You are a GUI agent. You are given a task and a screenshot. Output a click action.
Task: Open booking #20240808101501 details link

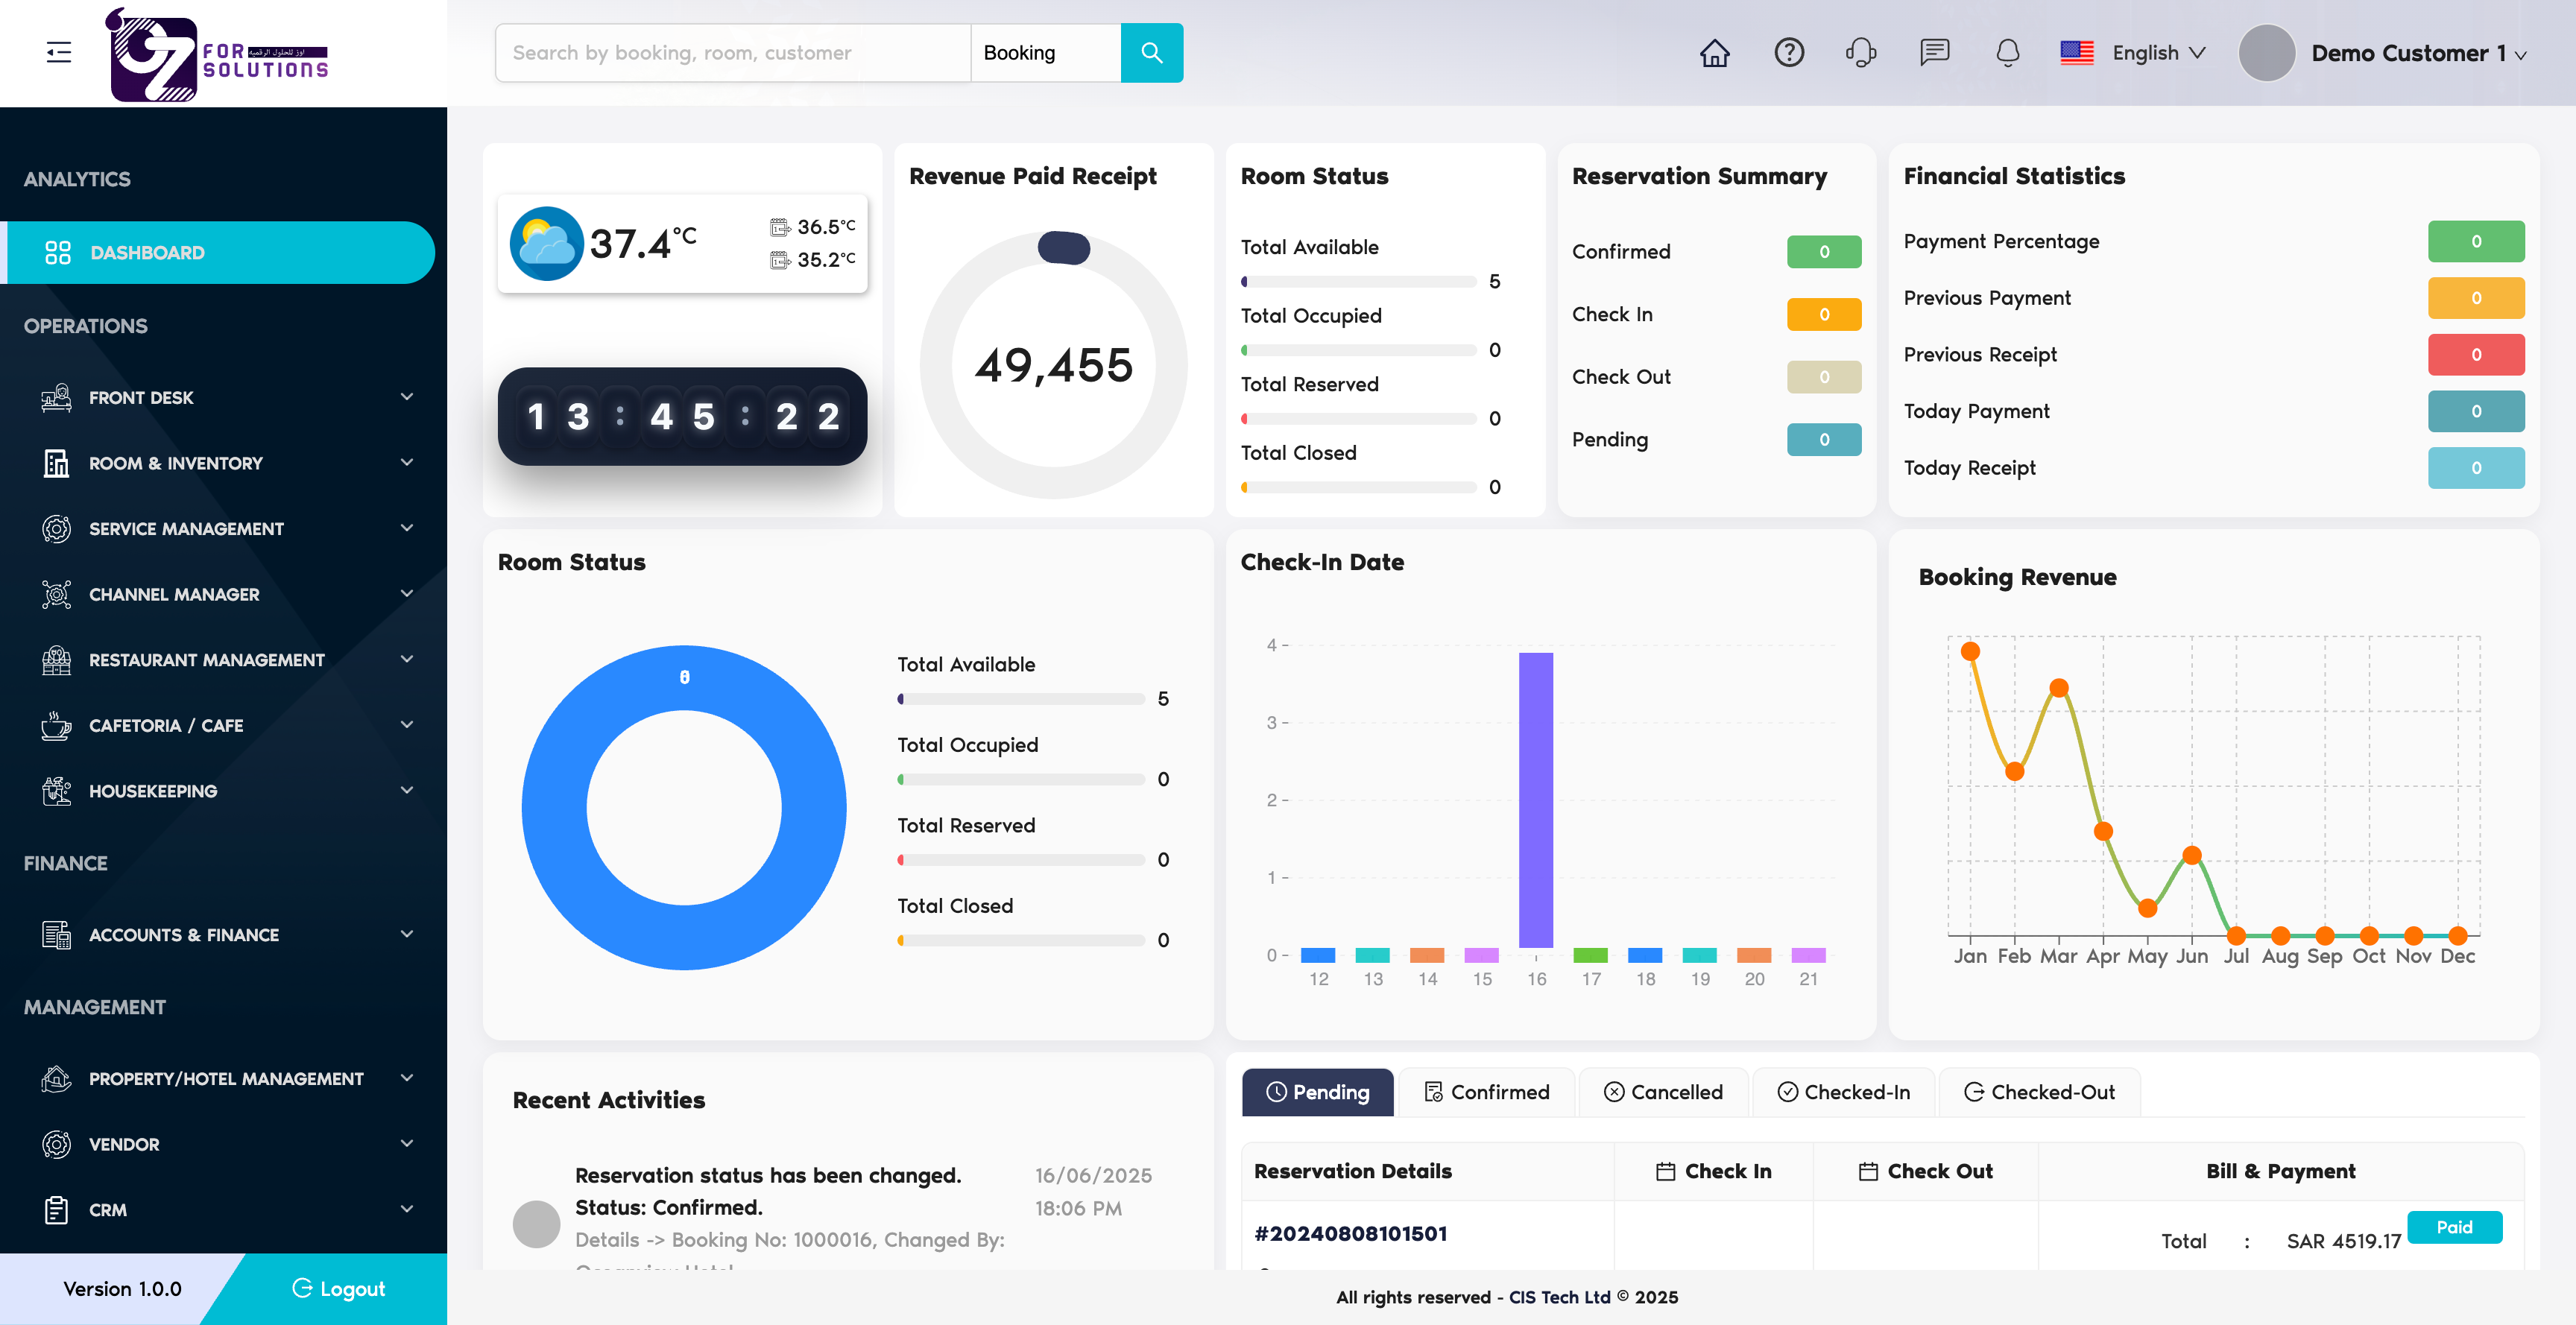(1350, 1233)
